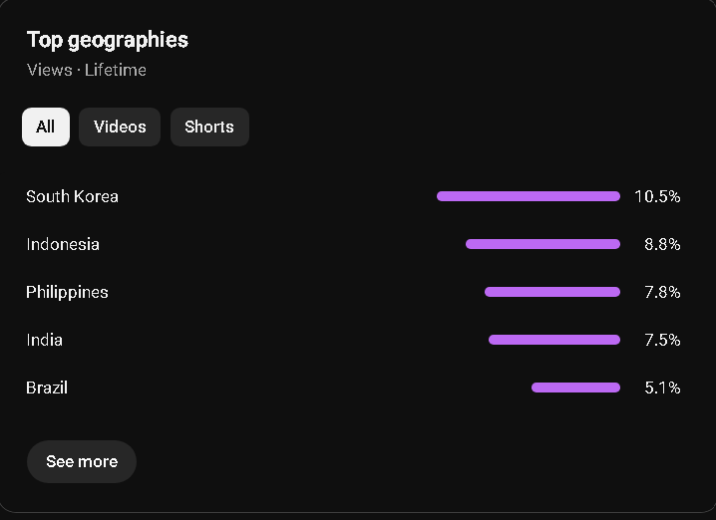716x520 pixels.
Task: Click the Philippines purple bar
Action: [x=552, y=292]
